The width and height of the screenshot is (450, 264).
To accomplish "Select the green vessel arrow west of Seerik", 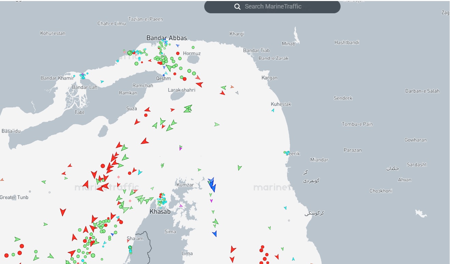I will [240, 167].
